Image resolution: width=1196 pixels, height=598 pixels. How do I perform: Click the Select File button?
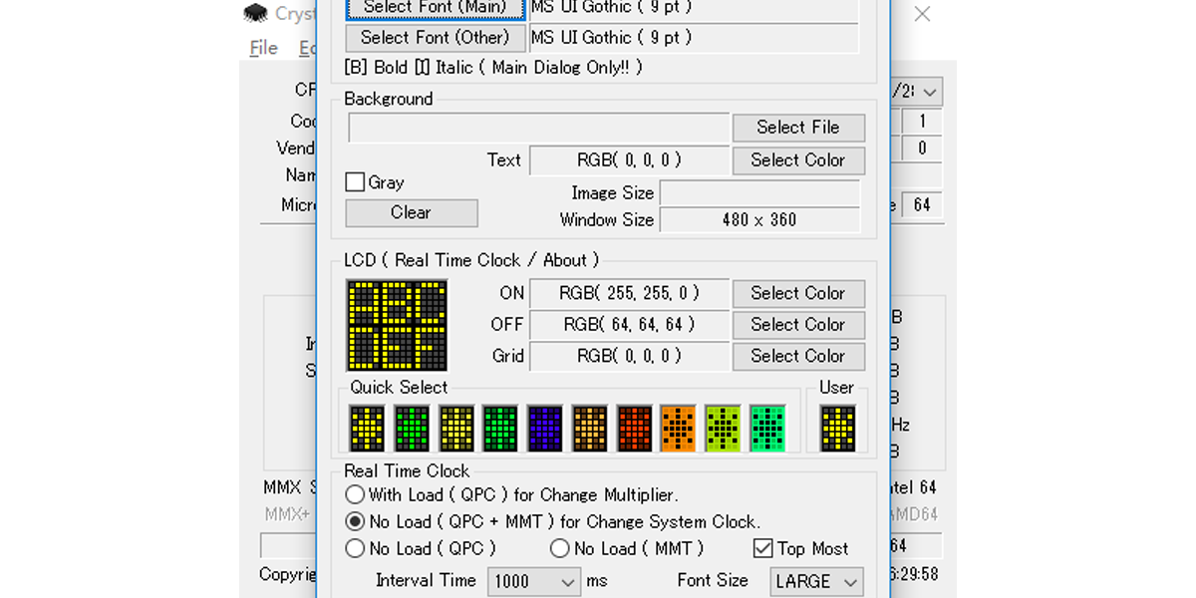798,128
